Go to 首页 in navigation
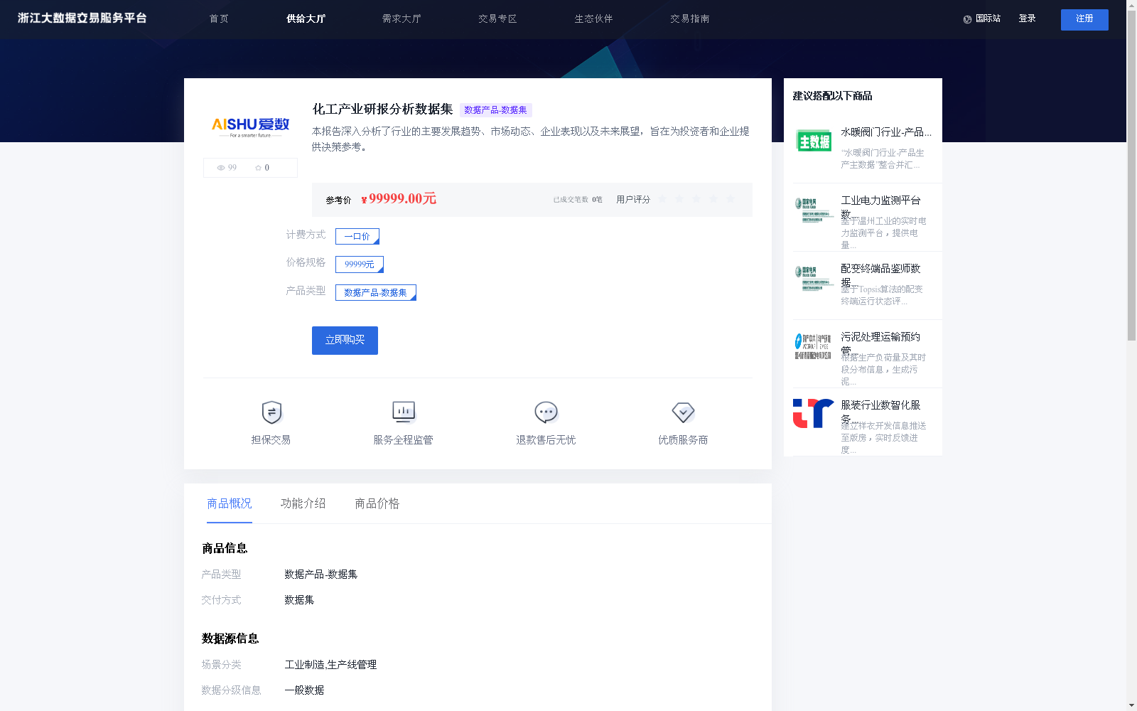Screen dimensions: 1137x711 pyautogui.click(x=219, y=18)
